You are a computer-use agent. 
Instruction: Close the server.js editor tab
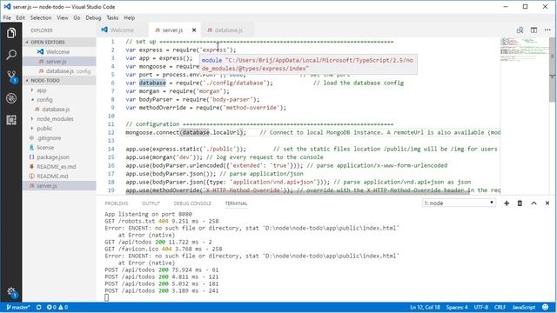[194, 30]
